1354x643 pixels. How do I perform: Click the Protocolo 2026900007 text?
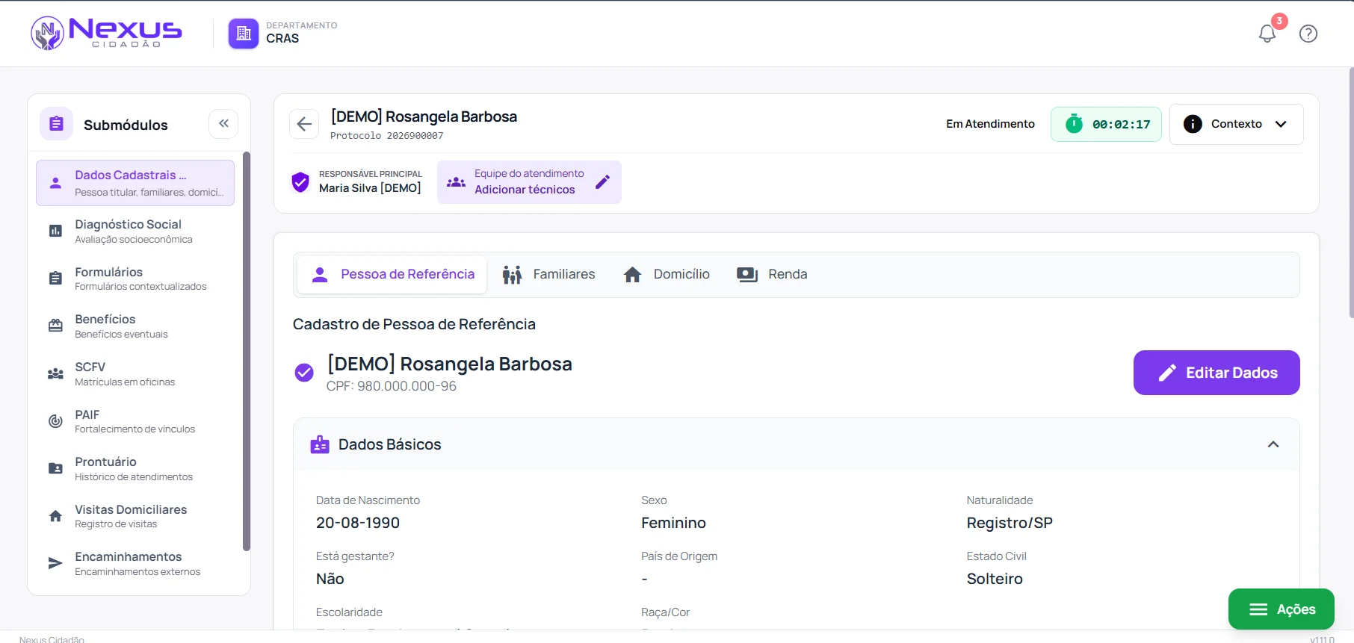(x=387, y=136)
